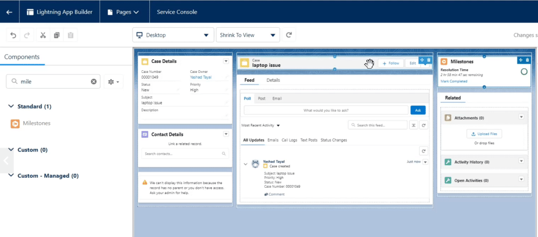Viewport: 538px width, 237px height.
Task: Delete the Milestones component
Action: (x=527, y=60)
